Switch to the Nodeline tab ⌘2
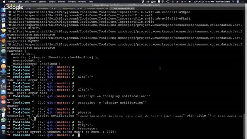The height and width of the screenshot is (139, 247). click(x=45, y=8)
